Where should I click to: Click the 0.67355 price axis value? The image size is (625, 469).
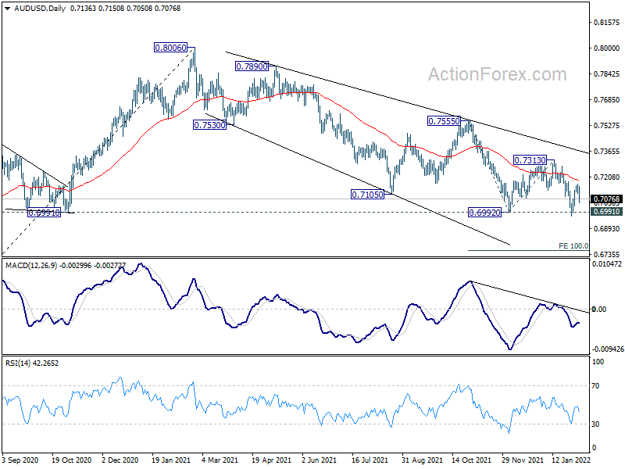point(607,254)
